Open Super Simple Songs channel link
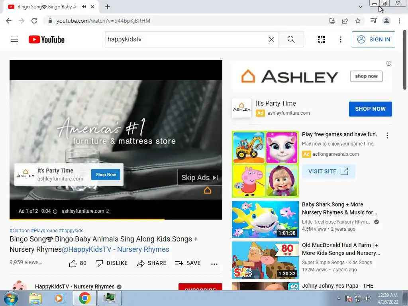 pos(337,262)
